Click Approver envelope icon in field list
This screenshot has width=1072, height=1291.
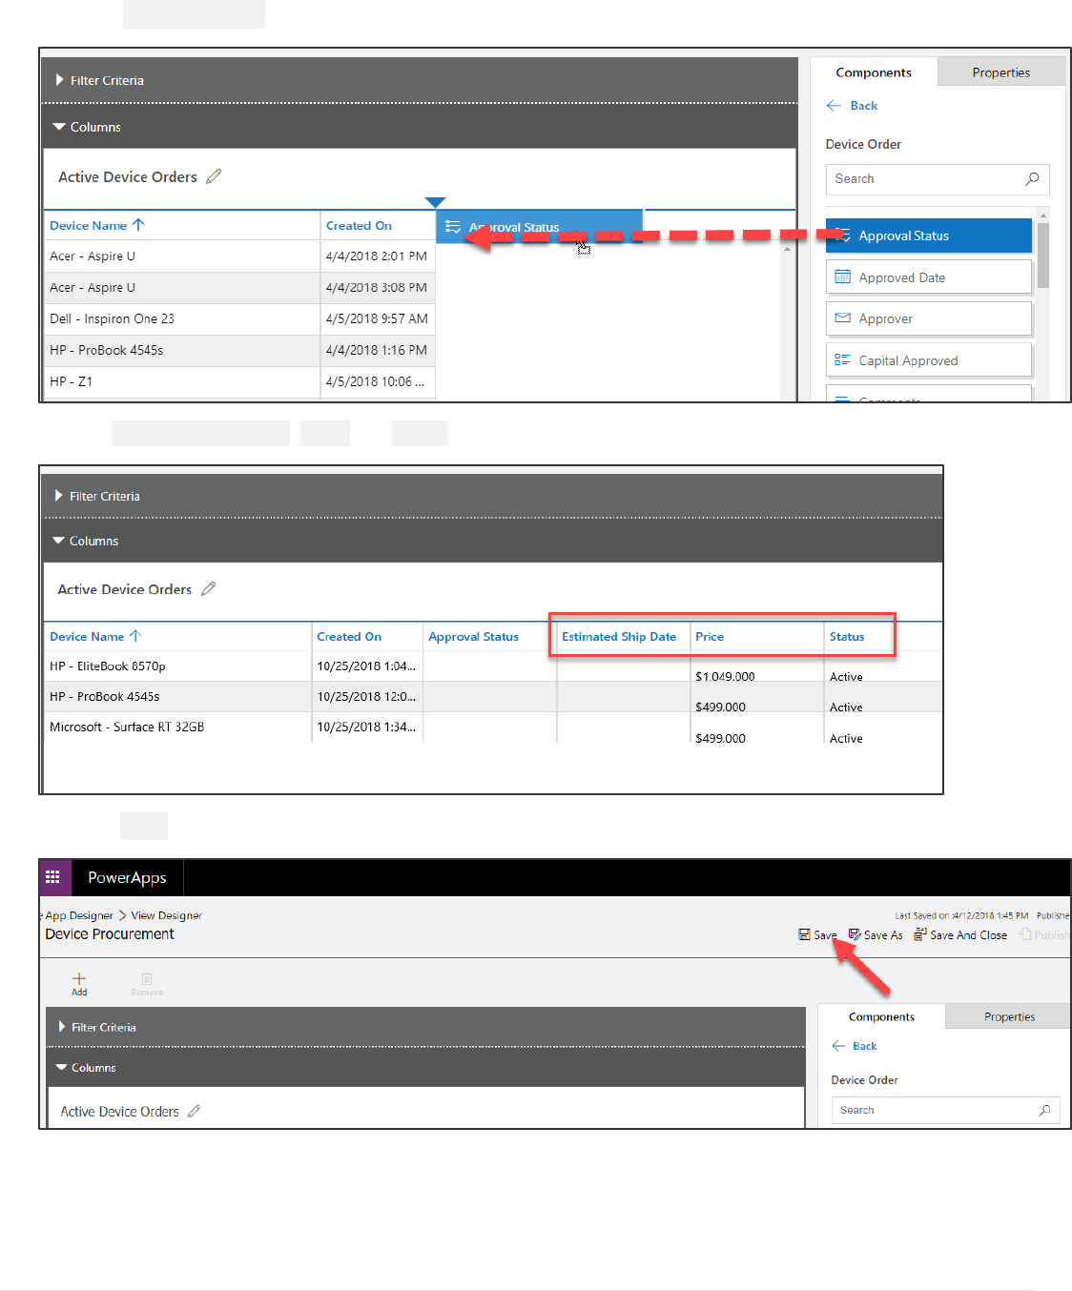click(842, 318)
